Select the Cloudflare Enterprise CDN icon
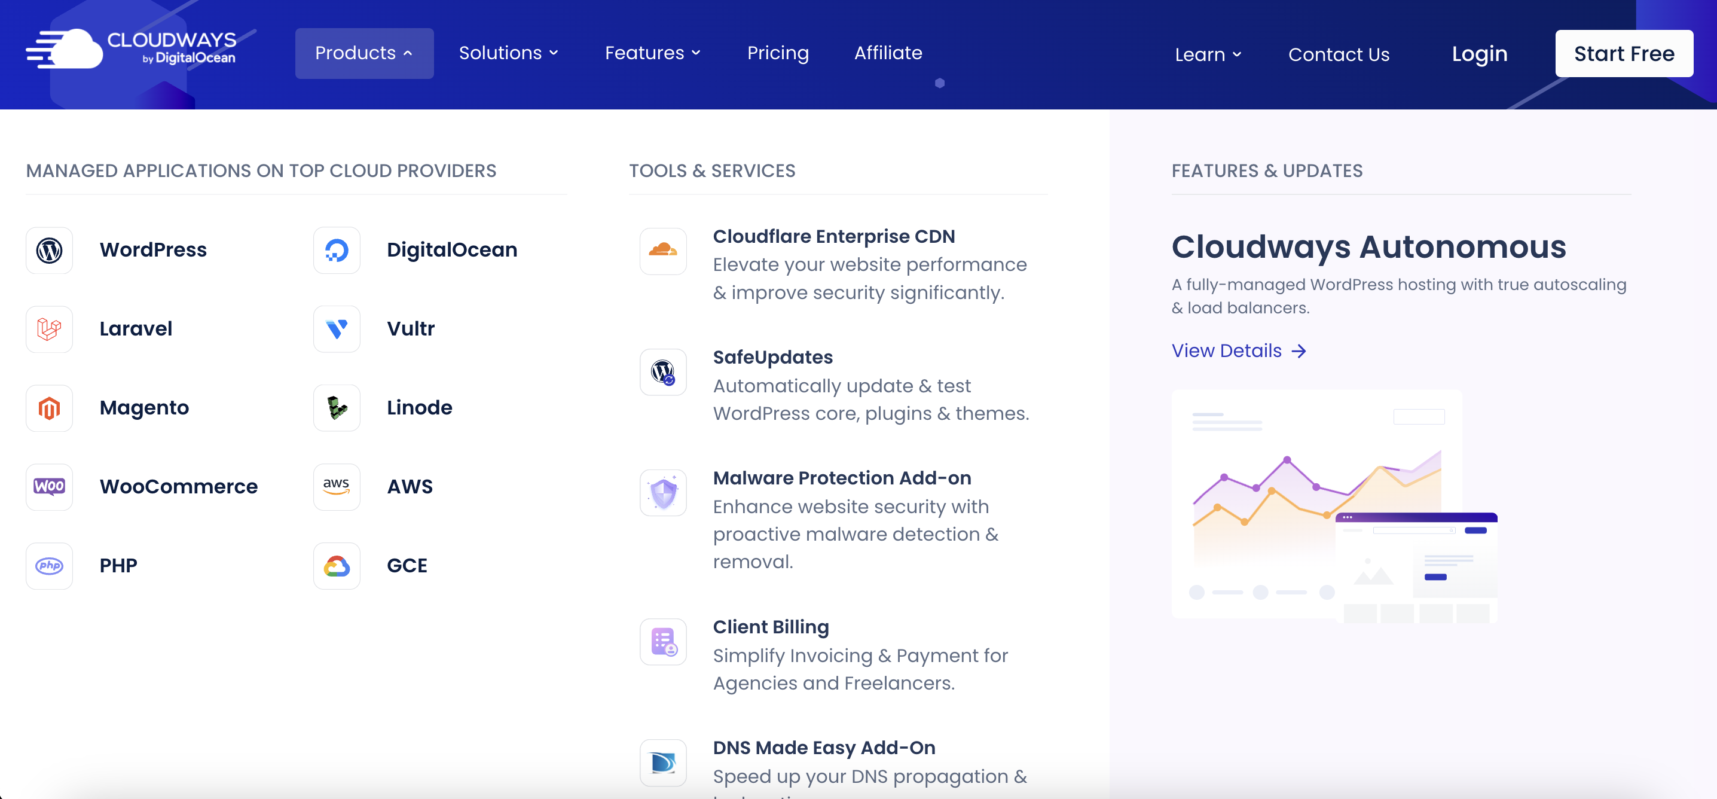Viewport: 1717px width, 799px height. 662,251
